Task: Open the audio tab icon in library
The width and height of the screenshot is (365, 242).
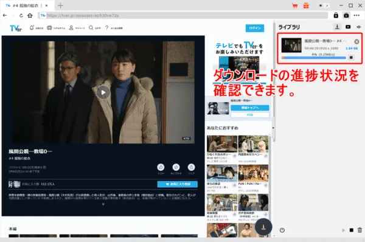Action: click(358, 27)
